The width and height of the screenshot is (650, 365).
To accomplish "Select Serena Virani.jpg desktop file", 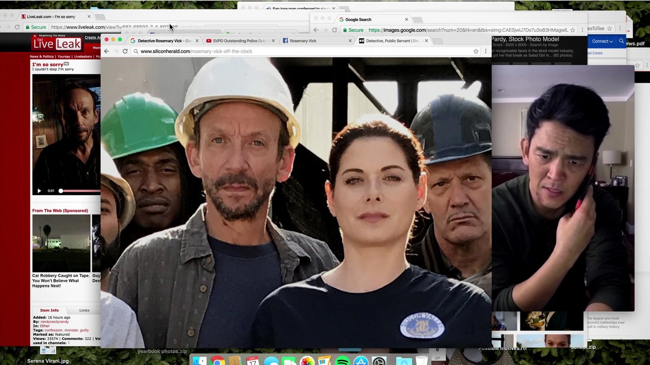I will click(x=48, y=361).
